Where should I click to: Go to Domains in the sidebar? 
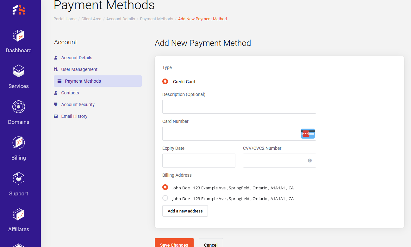pos(19,122)
